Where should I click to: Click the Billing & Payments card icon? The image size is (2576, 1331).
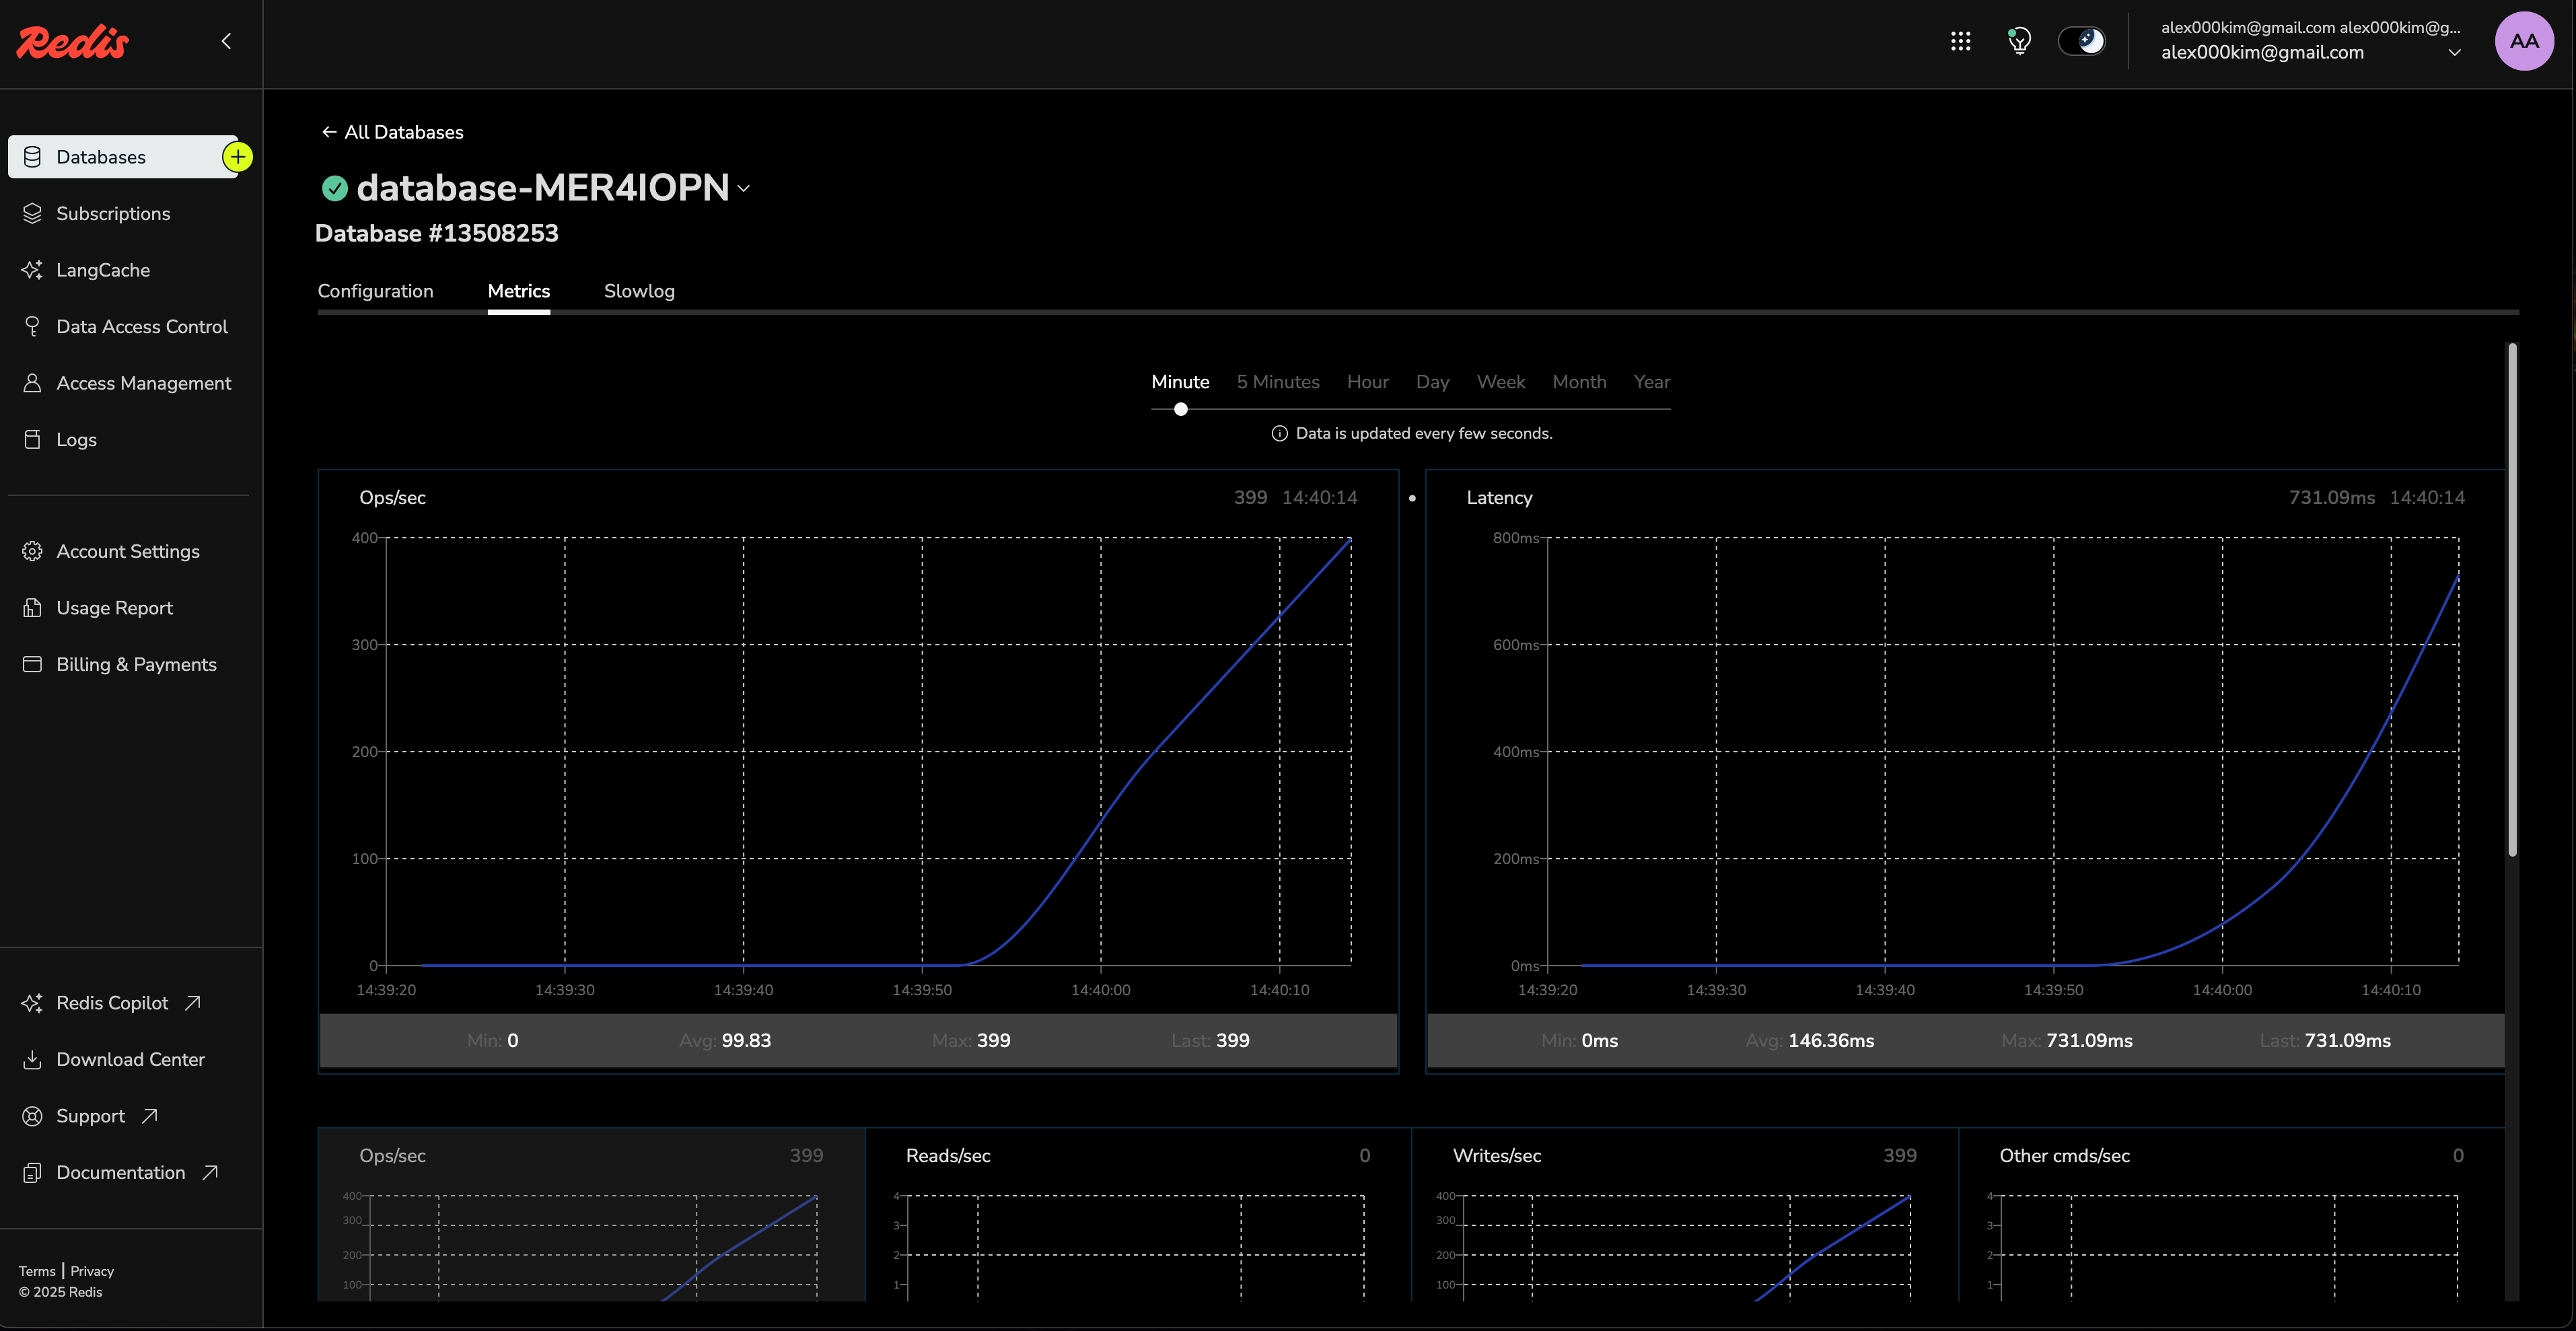pyautogui.click(x=32, y=664)
